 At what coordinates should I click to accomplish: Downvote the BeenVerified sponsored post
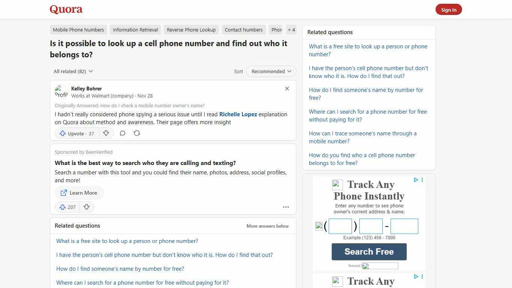[x=87, y=207]
